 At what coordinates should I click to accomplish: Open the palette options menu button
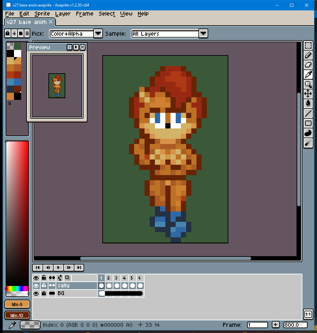[27, 33]
